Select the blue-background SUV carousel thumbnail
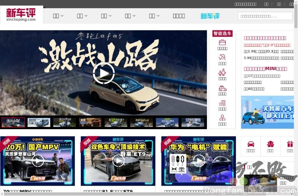Screen dimensions: 298x196 coord(167,122)
